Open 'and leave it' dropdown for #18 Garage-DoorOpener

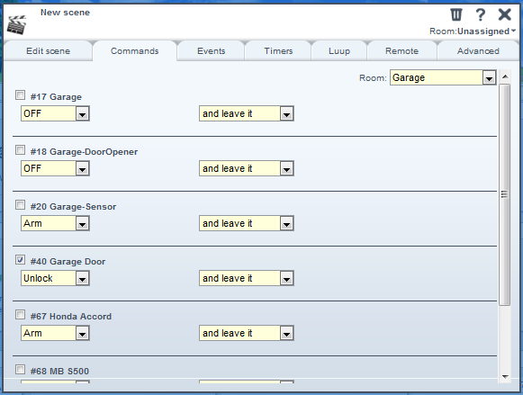246,168
